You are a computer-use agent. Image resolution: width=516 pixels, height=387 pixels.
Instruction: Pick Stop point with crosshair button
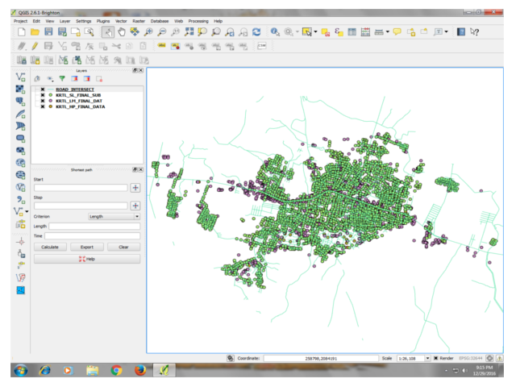tap(135, 206)
